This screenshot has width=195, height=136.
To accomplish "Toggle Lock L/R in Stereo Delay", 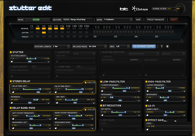I will [x=86, y=83].
